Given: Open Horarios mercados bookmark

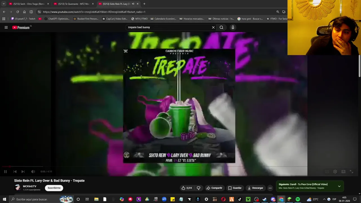Looking at the screenshot, I should click(x=192, y=19).
